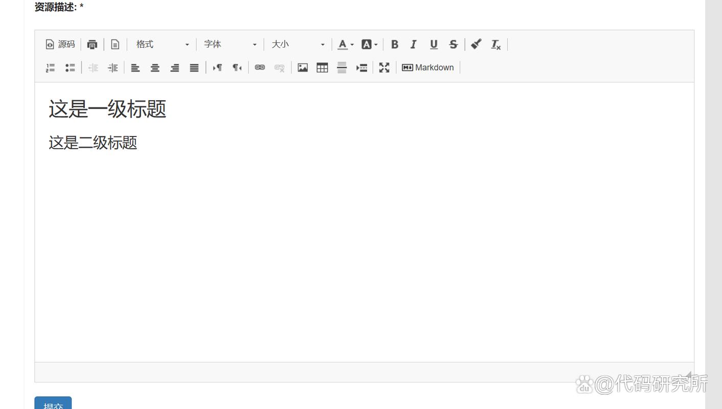Click the blue submit button
This screenshot has height=409, width=722.
[53, 404]
